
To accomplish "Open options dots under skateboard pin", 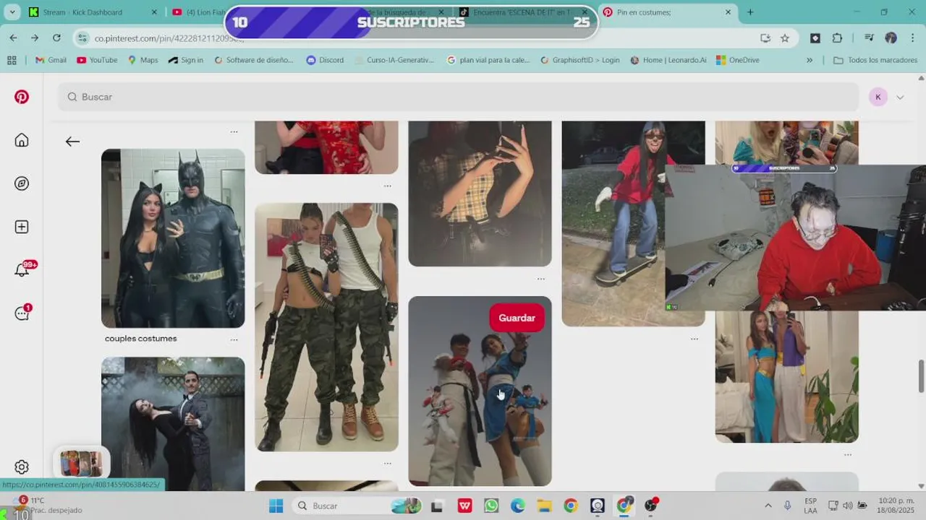I will [694, 339].
